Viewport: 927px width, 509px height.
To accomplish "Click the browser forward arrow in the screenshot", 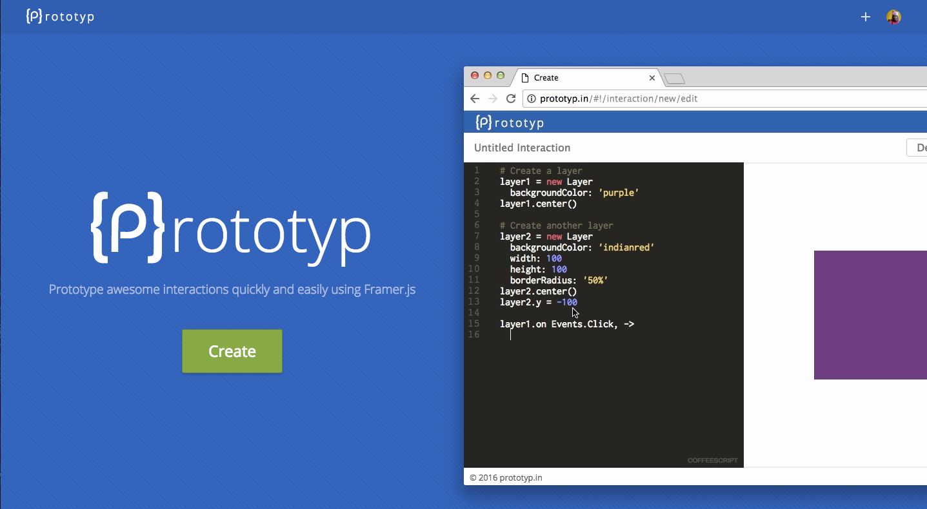I will tap(493, 99).
